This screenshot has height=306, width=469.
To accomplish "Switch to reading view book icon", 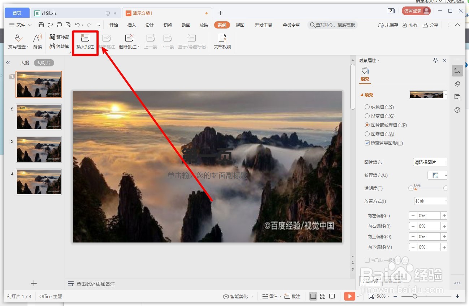I will click(x=332, y=296).
